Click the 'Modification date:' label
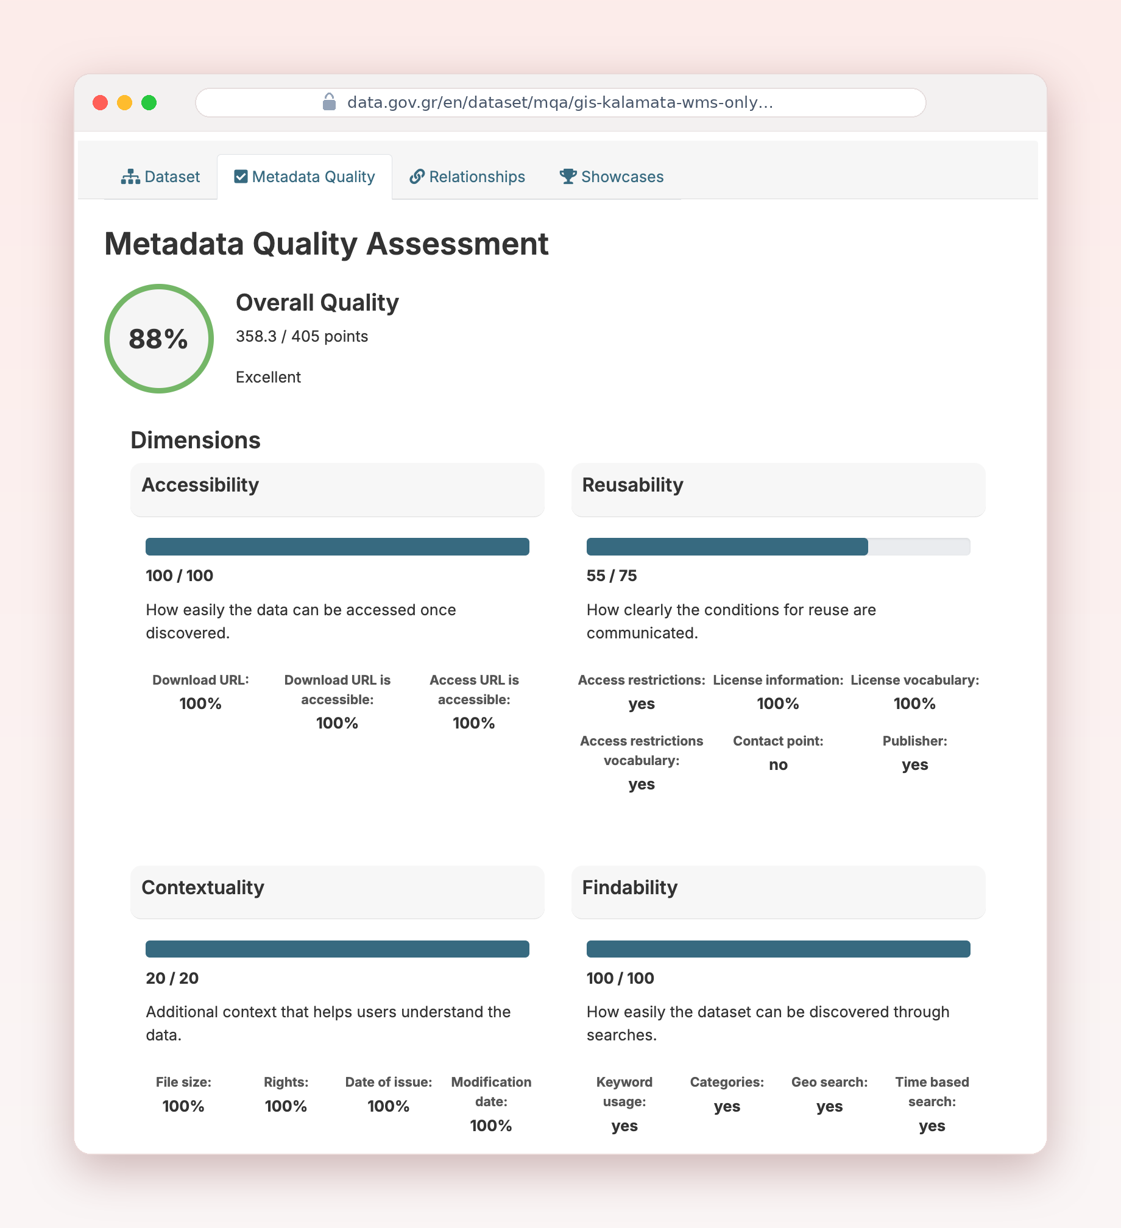 tap(491, 1092)
